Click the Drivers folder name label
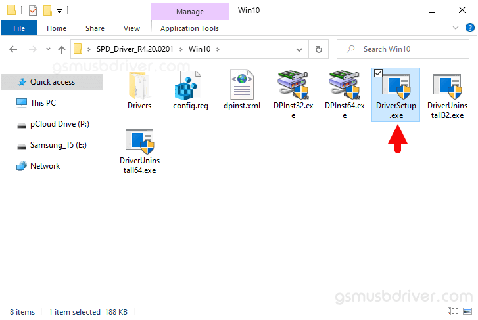 pyautogui.click(x=139, y=106)
